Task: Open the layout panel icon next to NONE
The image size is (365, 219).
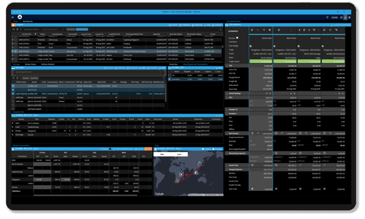Action: [341, 17]
